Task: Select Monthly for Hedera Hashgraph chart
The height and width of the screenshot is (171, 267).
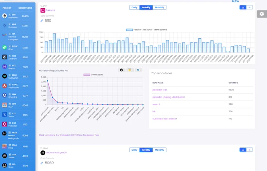Action: [159, 150]
